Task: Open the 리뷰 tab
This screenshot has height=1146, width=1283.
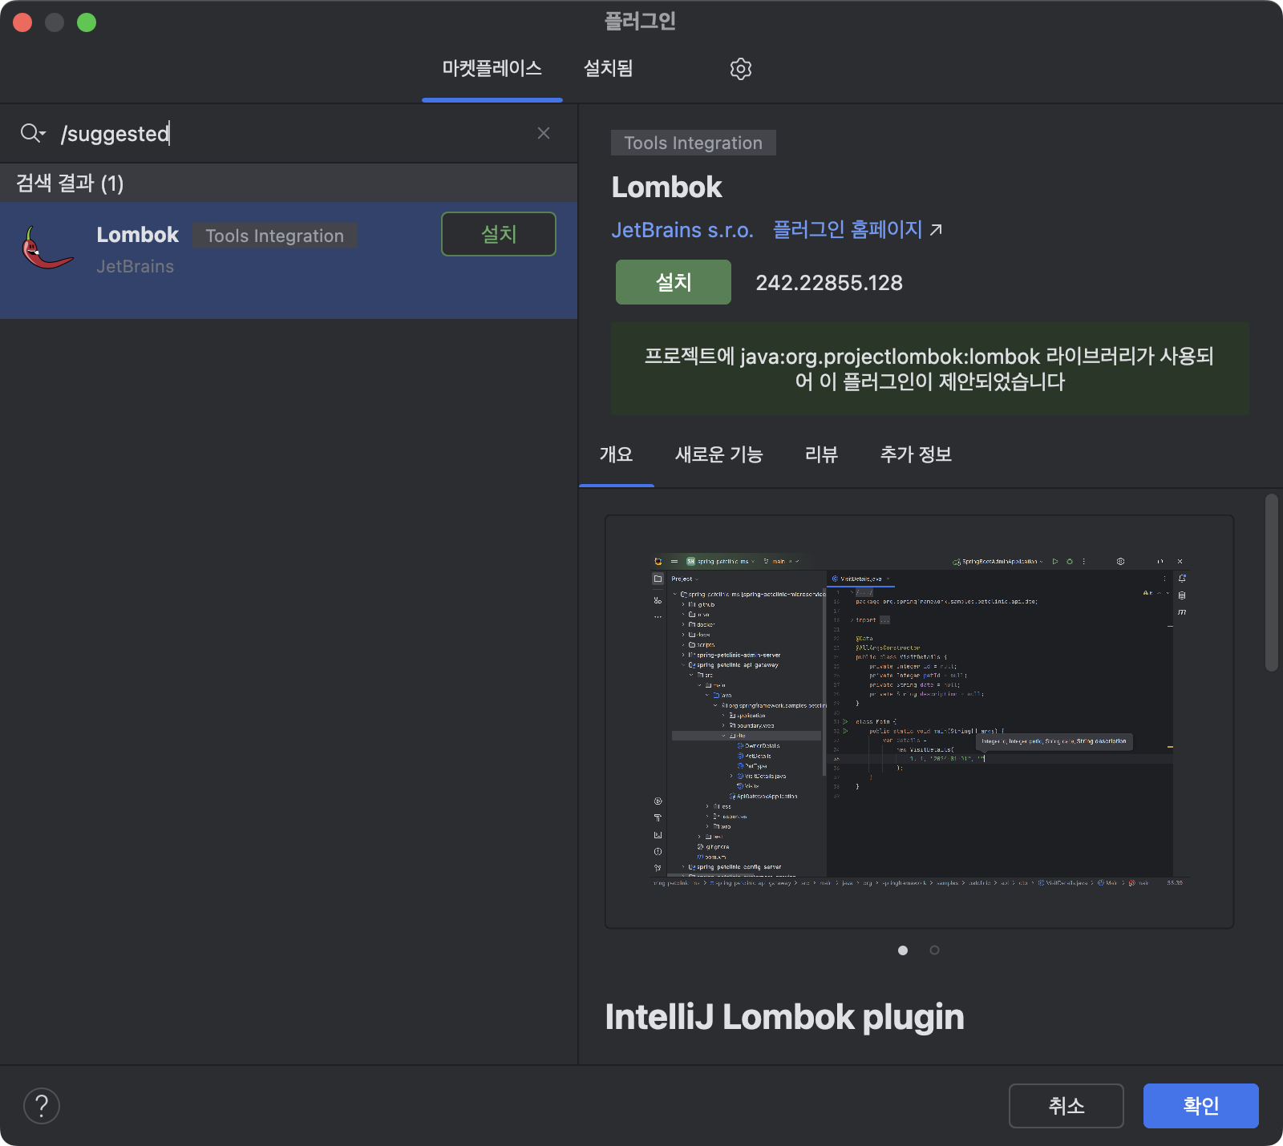Action: 821,454
